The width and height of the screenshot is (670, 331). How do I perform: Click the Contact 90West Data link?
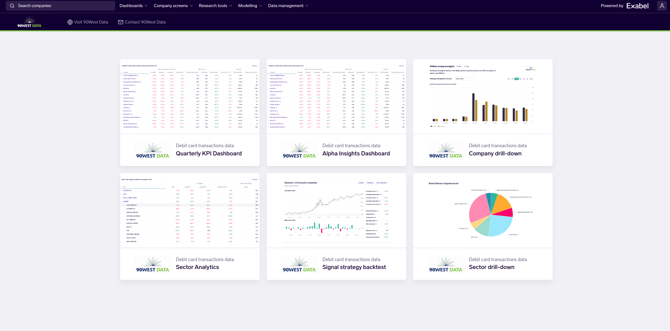[x=145, y=22]
